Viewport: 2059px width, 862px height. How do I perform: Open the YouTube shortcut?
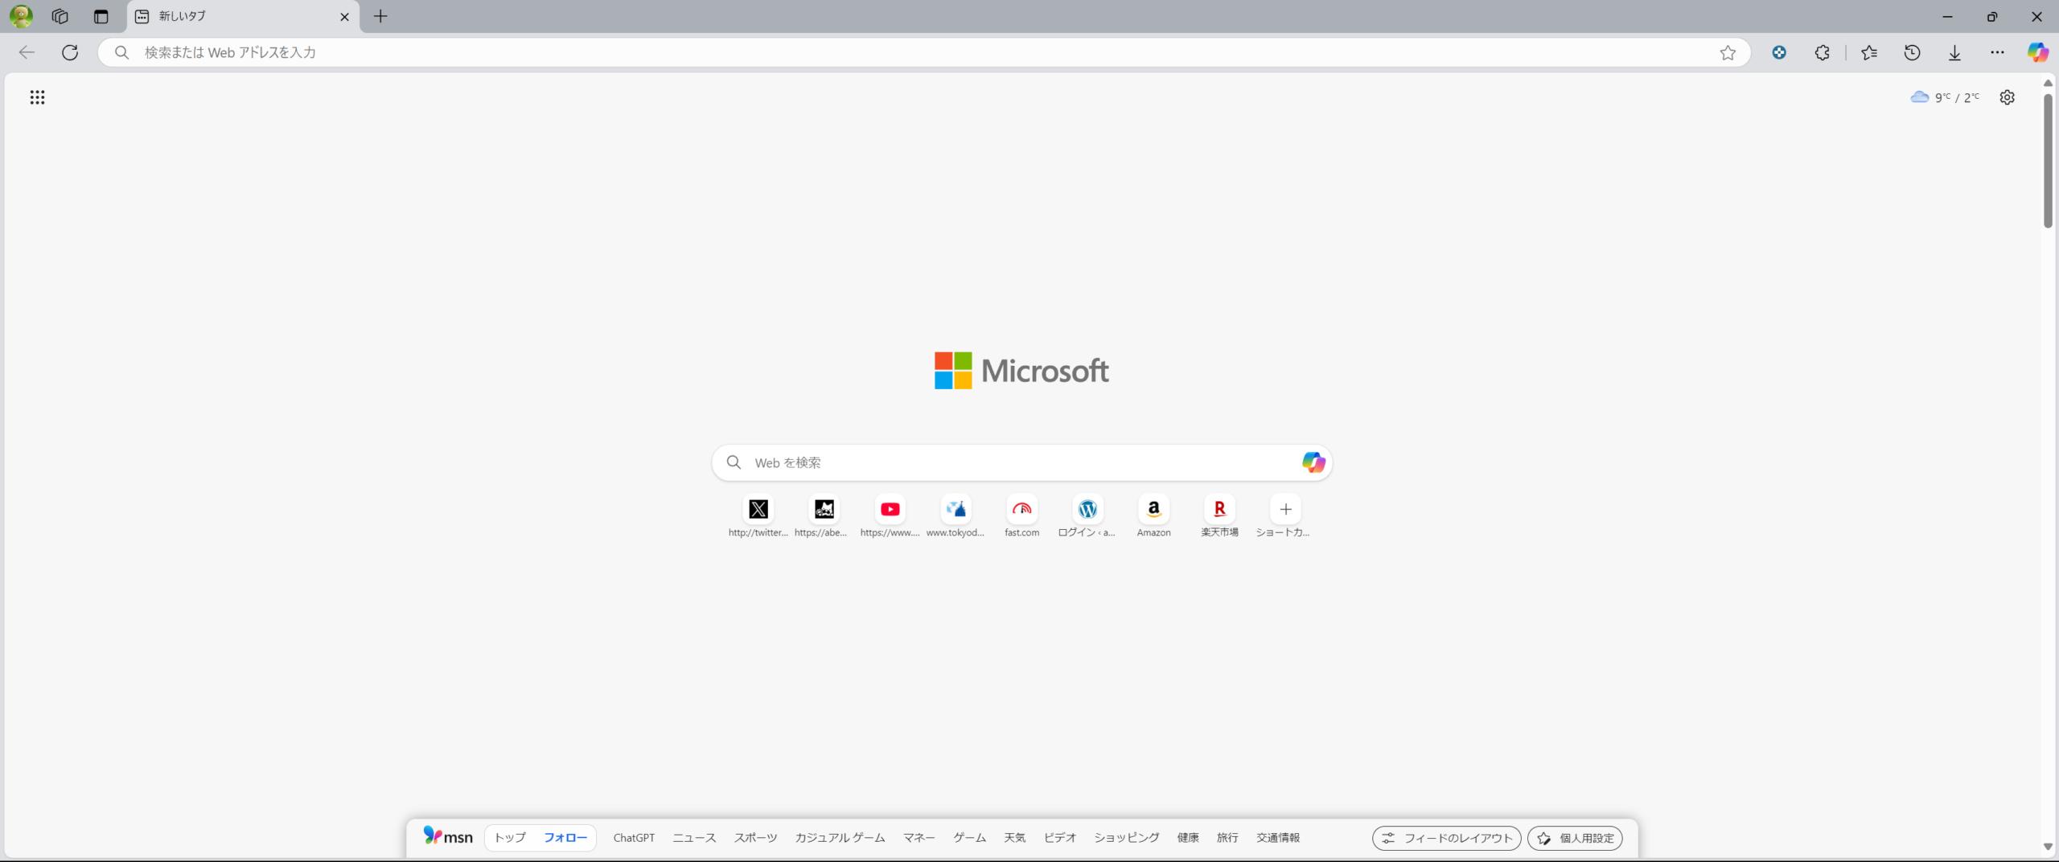(890, 516)
